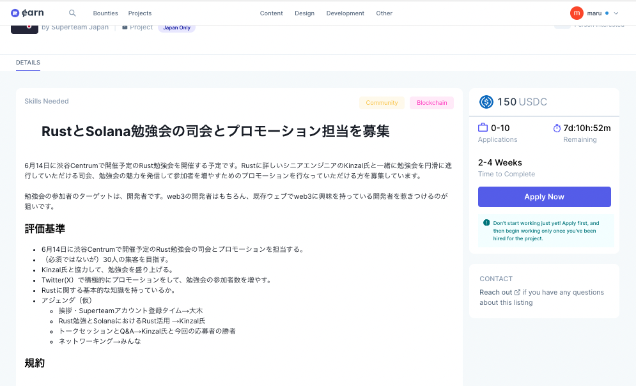The width and height of the screenshot is (636, 386).
Task: Select the Other category
Action: click(x=384, y=13)
